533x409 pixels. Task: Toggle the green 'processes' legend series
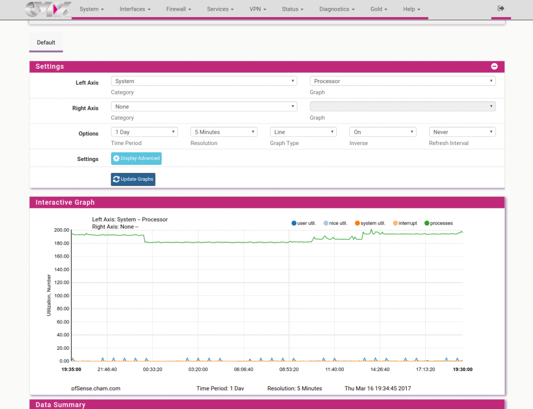point(438,223)
